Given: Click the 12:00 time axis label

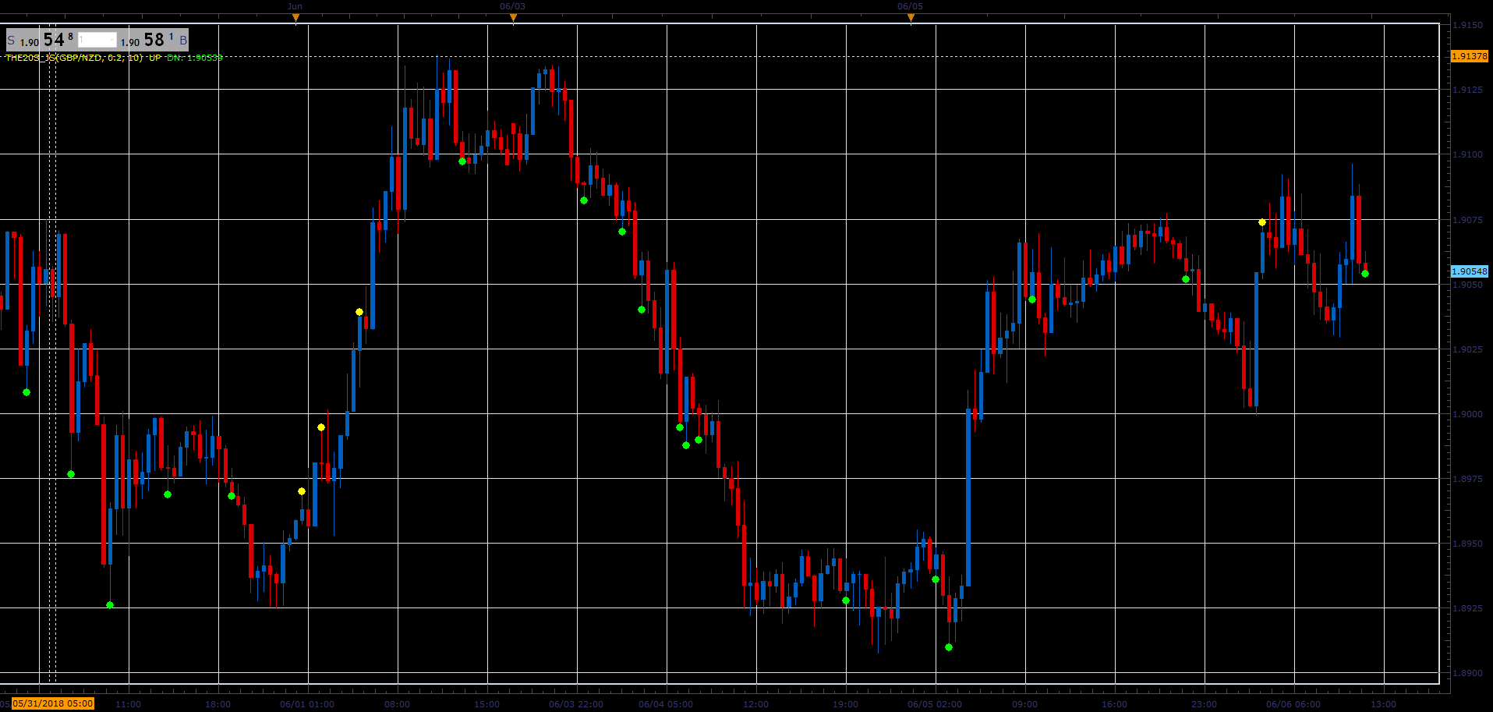Looking at the screenshot, I should [x=756, y=704].
